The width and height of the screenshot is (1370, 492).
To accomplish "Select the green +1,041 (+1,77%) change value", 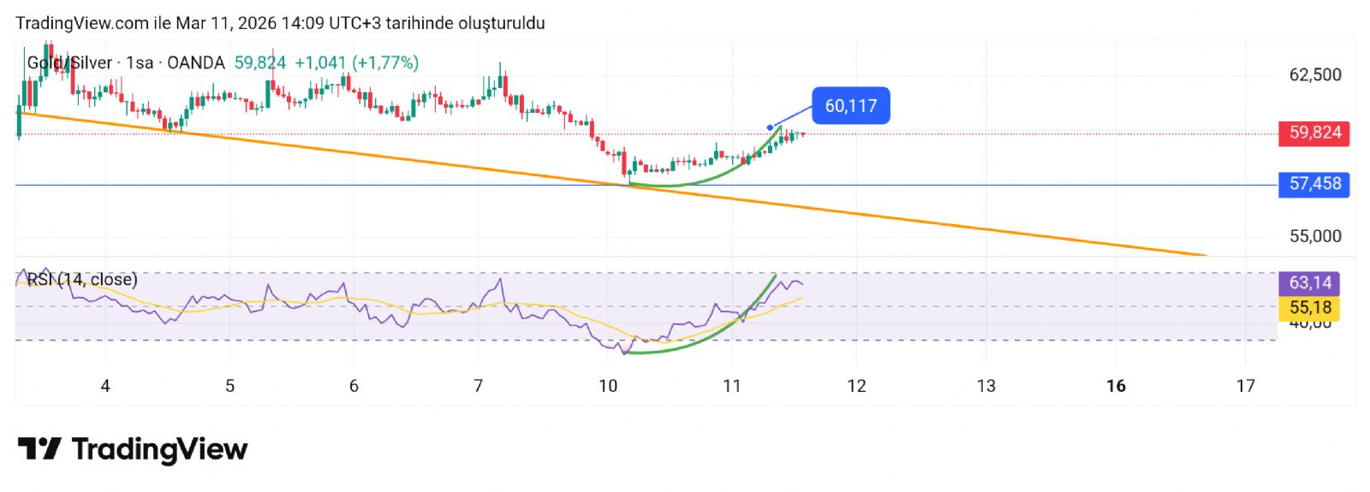I will (x=356, y=62).
